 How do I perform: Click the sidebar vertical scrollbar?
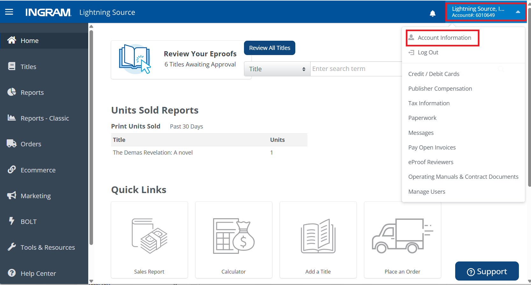click(x=91, y=137)
